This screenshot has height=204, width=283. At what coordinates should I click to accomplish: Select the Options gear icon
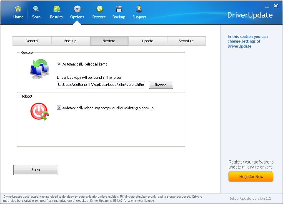77,9
